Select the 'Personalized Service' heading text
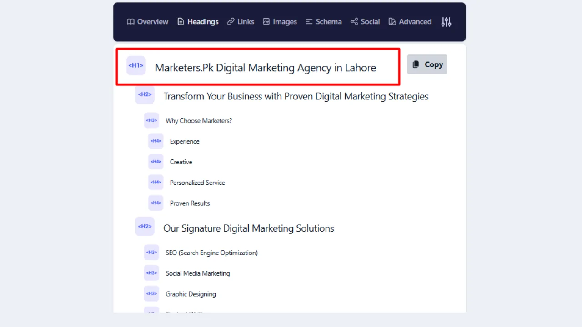The height and width of the screenshot is (327, 582). coord(197,183)
